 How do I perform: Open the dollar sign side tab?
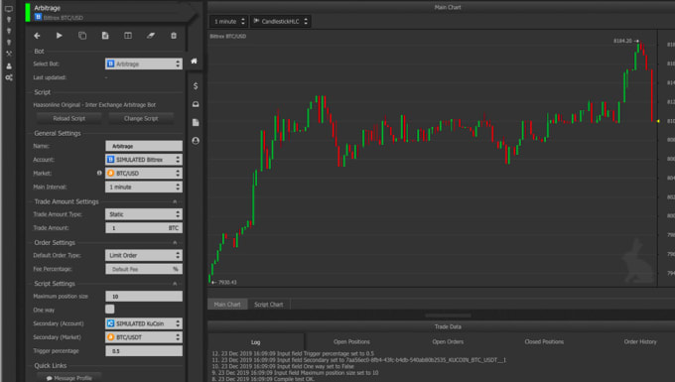pos(196,86)
